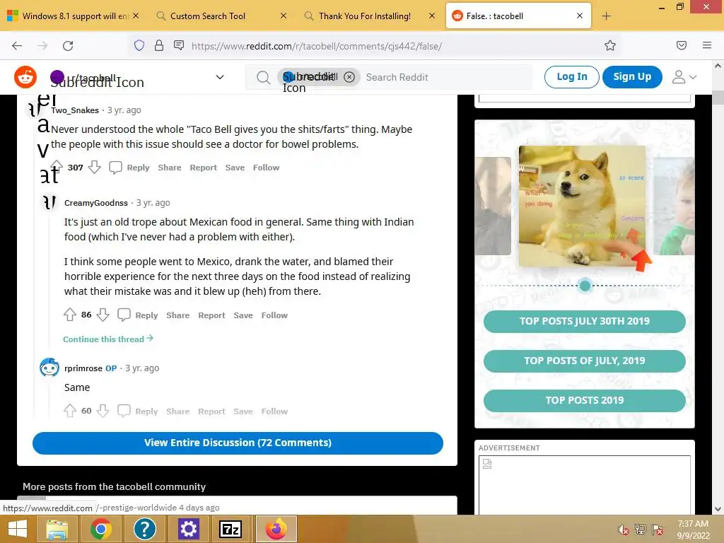Open Windows Start button
Image resolution: width=724 pixels, height=543 pixels.
[x=18, y=529]
